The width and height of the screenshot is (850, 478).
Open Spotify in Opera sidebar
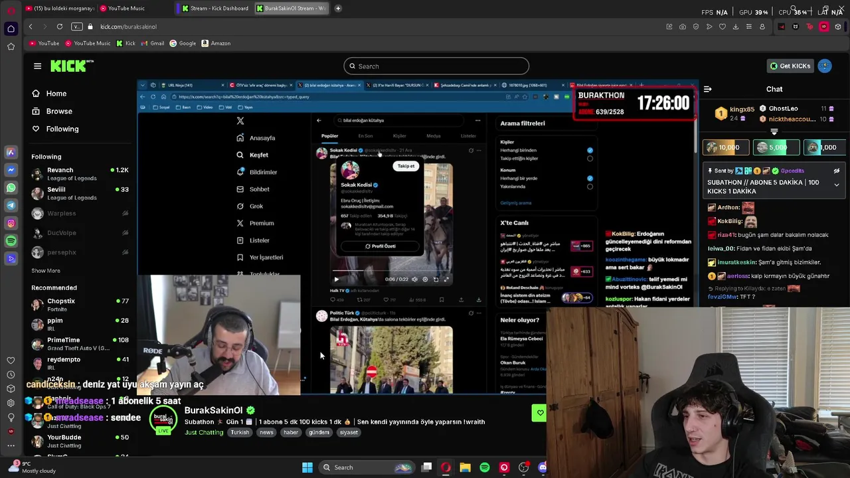click(11, 241)
